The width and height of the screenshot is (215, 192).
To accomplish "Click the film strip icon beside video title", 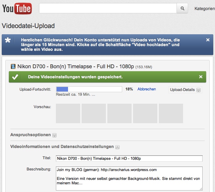I will coord(13,66).
